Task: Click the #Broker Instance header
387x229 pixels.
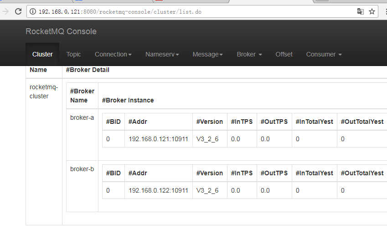Action: [128, 100]
